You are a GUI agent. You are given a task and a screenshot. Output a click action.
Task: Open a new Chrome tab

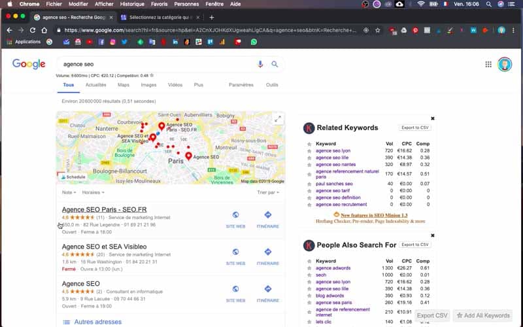pyautogui.click(x=211, y=18)
